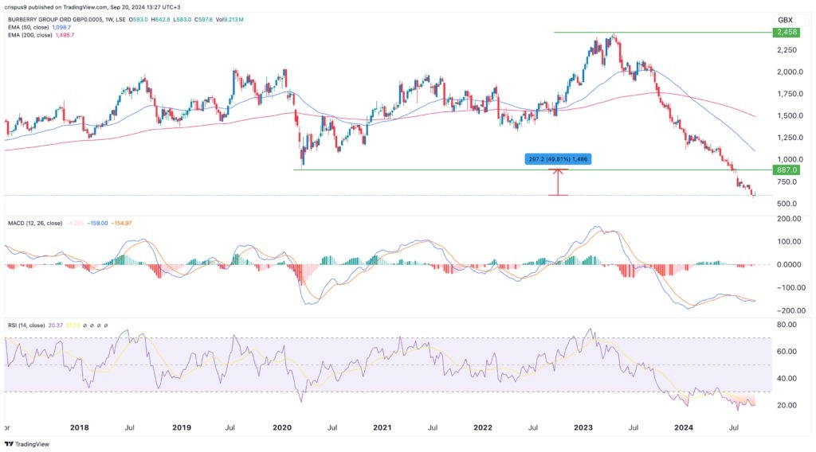This screenshot has height=452, width=816.
Task: Click the 2024 label on time axis
Action: [685, 427]
